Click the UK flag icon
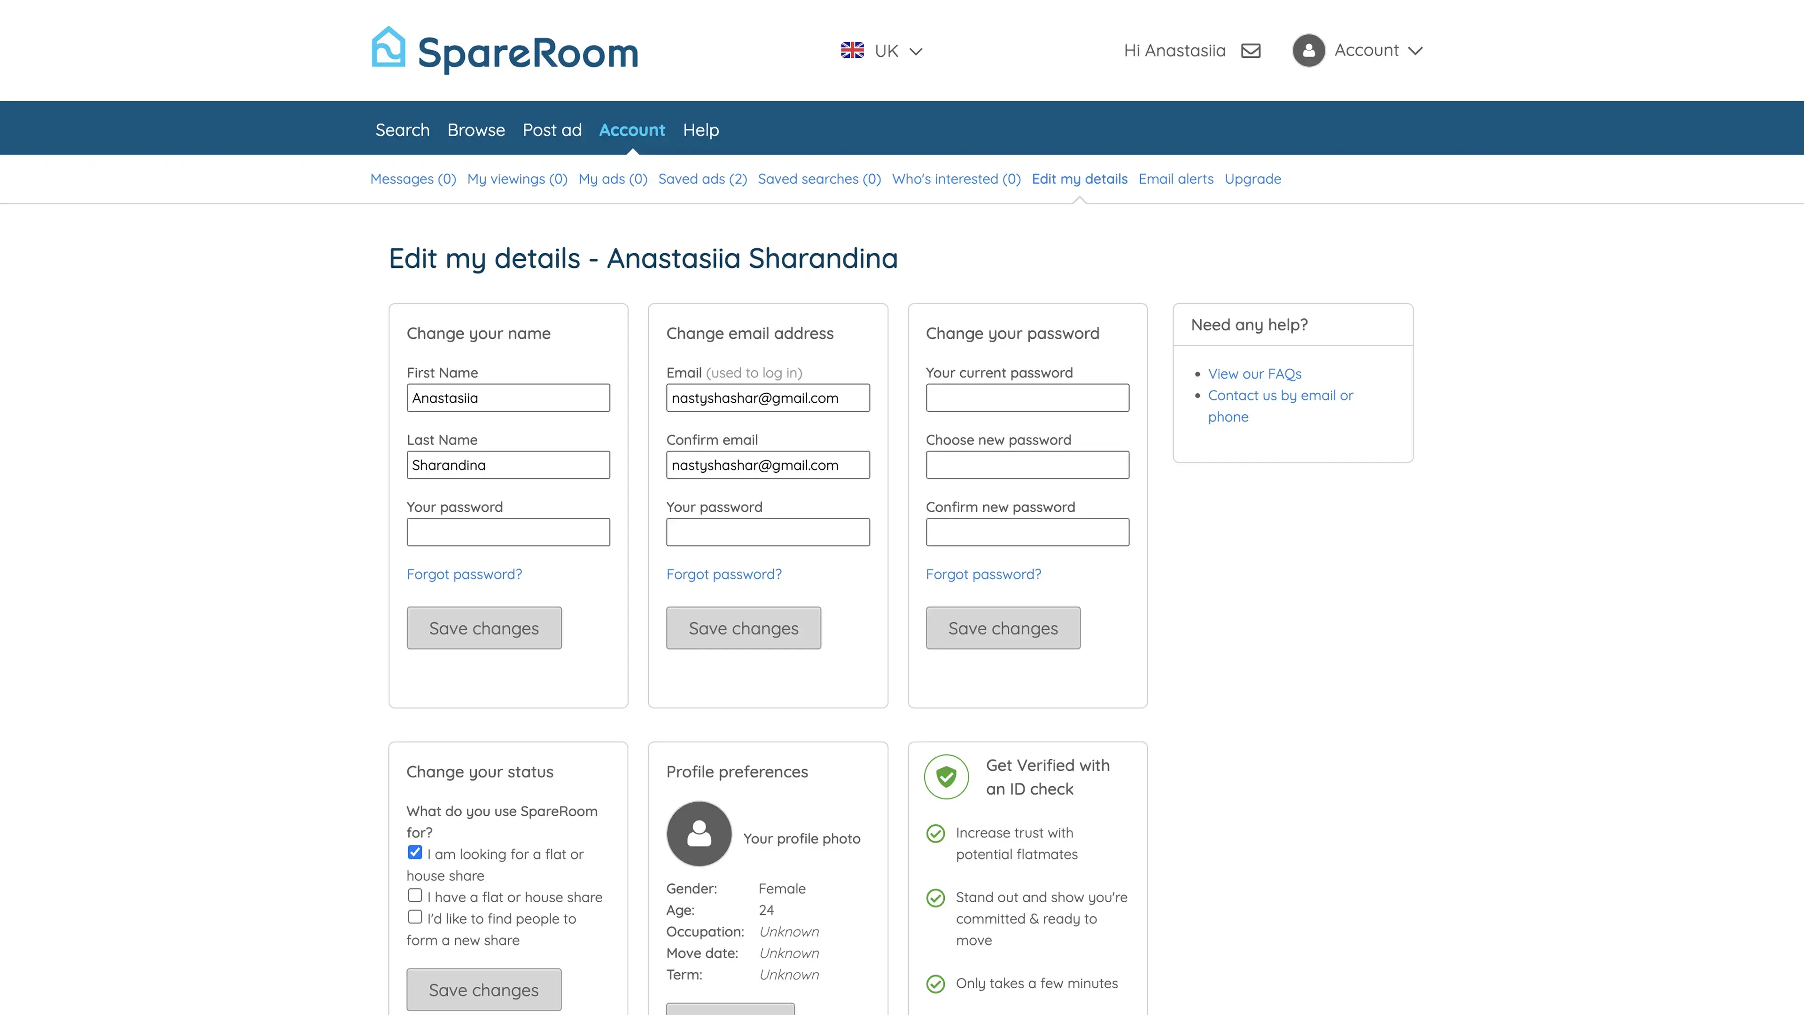The height and width of the screenshot is (1015, 1804). [x=852, y=50]
